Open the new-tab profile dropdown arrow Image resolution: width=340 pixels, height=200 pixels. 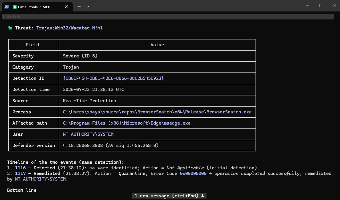tap(88, 7)
